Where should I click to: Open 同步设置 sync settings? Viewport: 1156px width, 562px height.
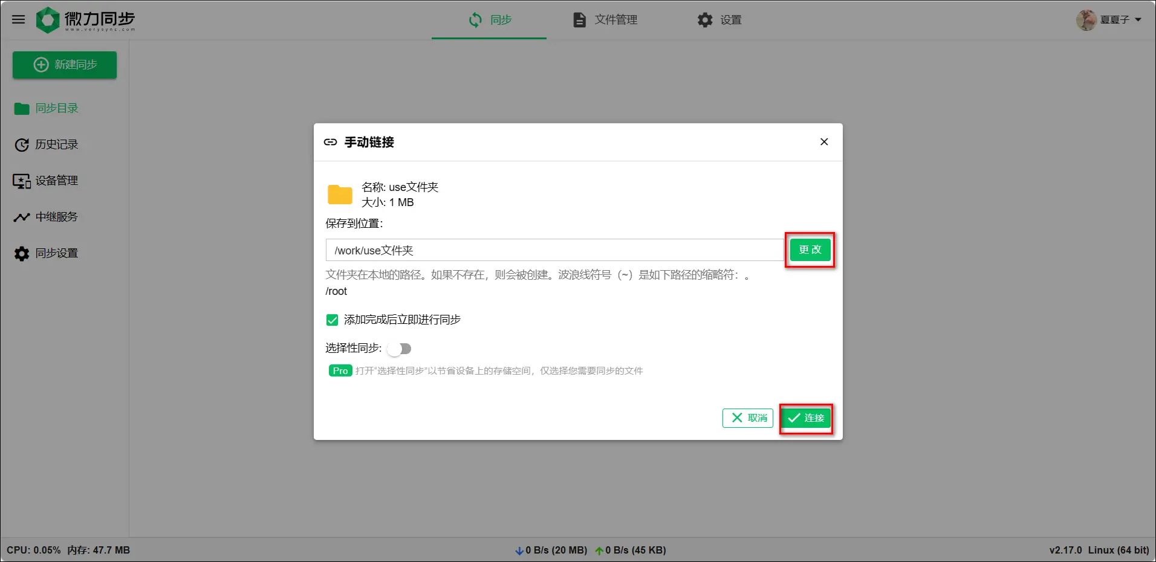tap(57, 253)
